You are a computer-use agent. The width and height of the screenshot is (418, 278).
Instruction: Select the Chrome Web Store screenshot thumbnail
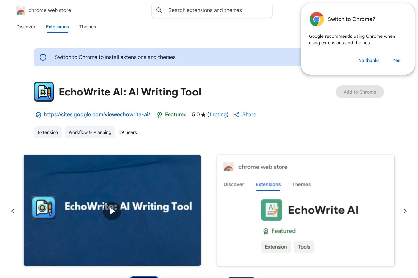coord(306,210)
